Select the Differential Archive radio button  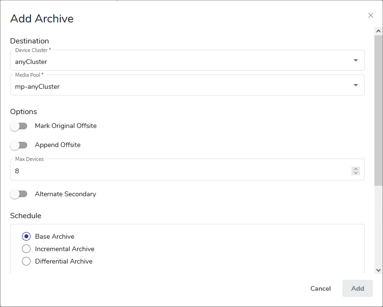click(x=26, y=261)
